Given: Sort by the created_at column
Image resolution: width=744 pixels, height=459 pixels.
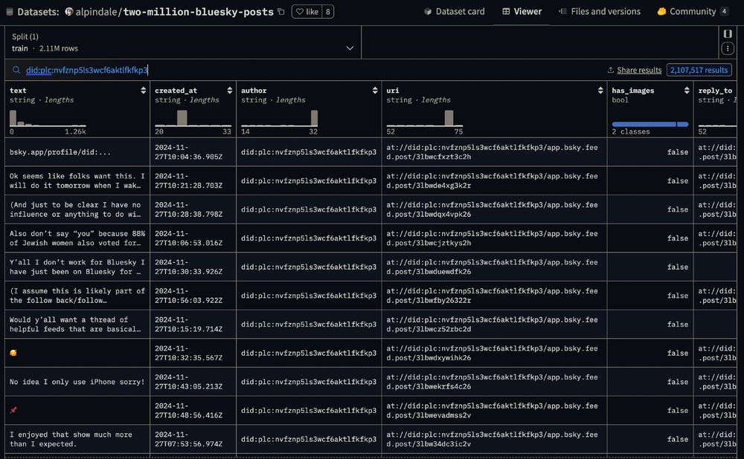Looking at the screenshot, I should [x=230, y=91].
